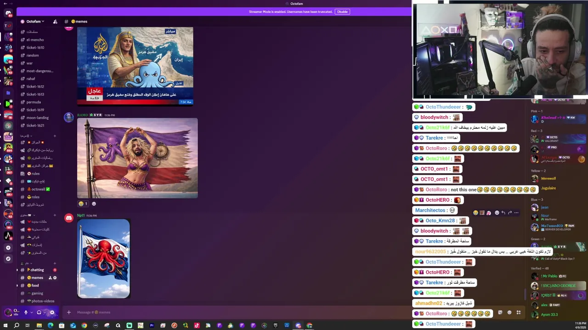Open member Ayom 33.3 in list
The width and height of the screenshot is (588, 330).
point(559,314)
